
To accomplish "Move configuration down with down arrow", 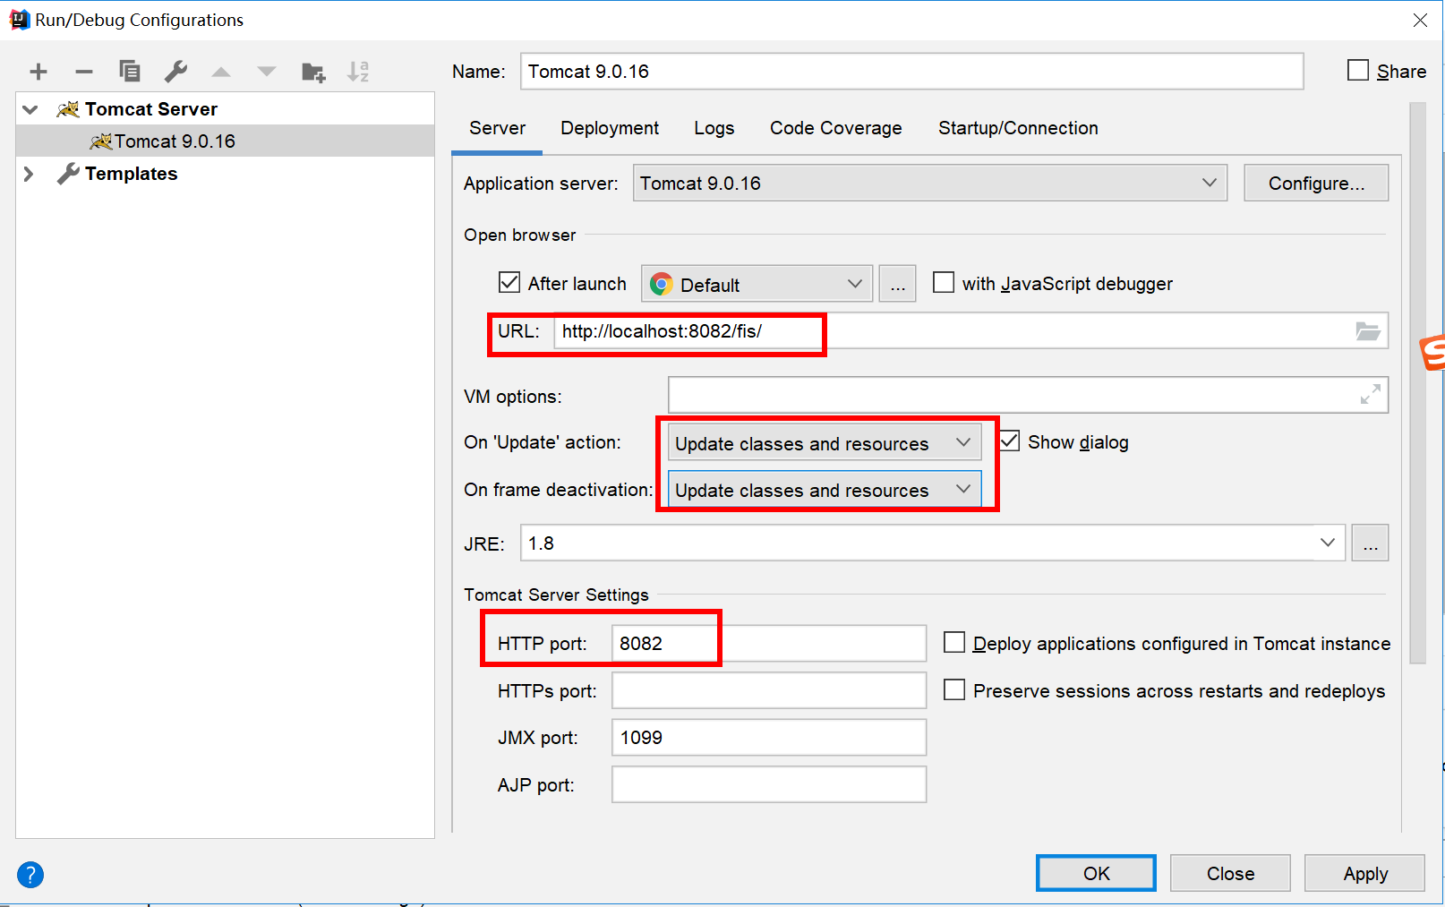I will point(267,72).
